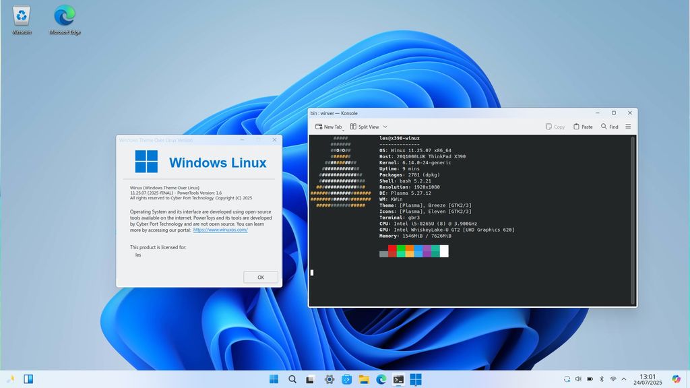Viewport: 690px width, 388px height.
Task: Select the Find icon in Konsole toolbar
Action: (603, 127)
